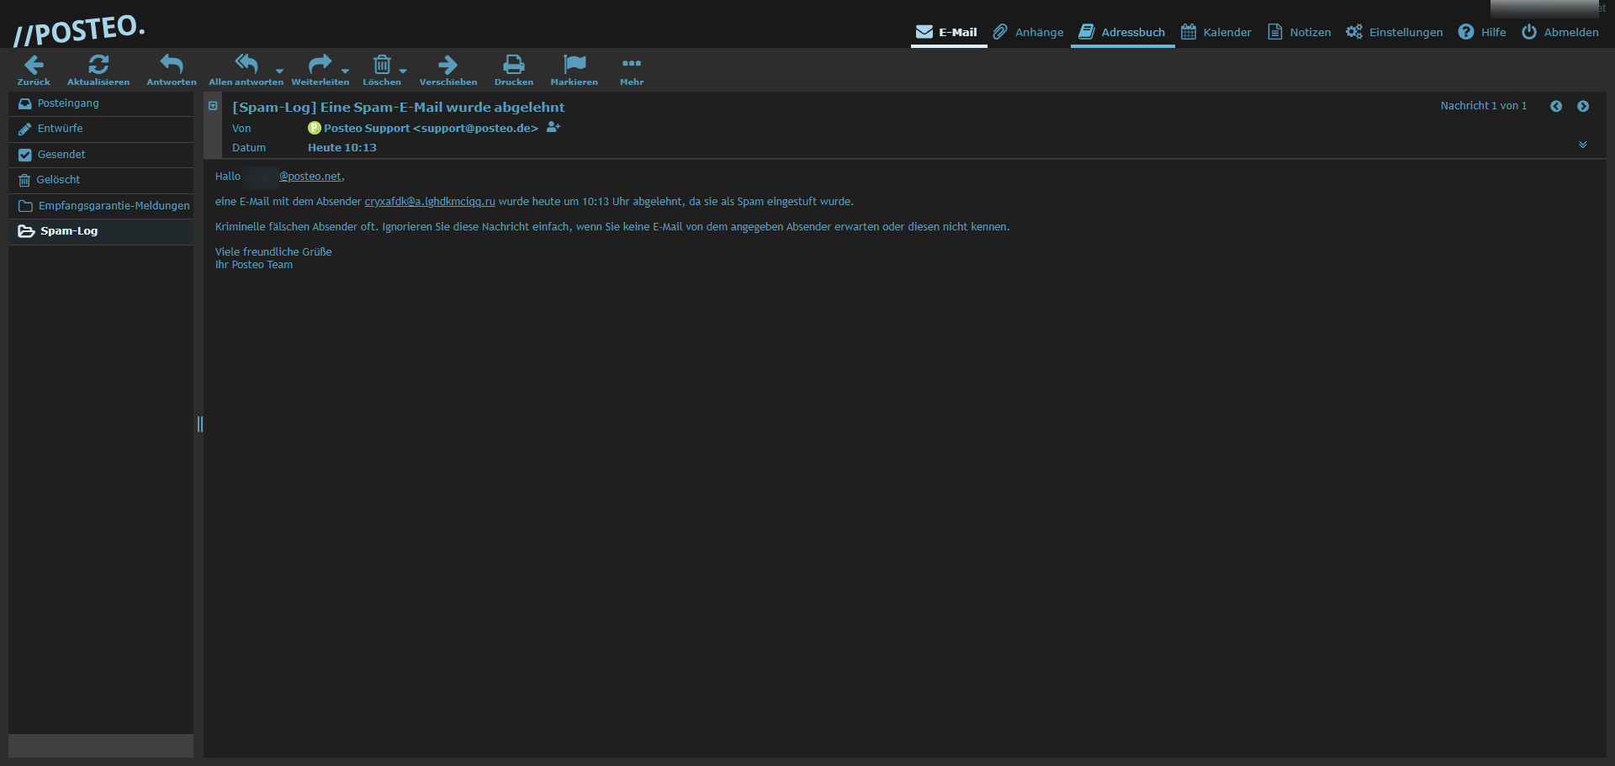Open the Mehr actions menu icon
1615x766 pixels.
631,65
